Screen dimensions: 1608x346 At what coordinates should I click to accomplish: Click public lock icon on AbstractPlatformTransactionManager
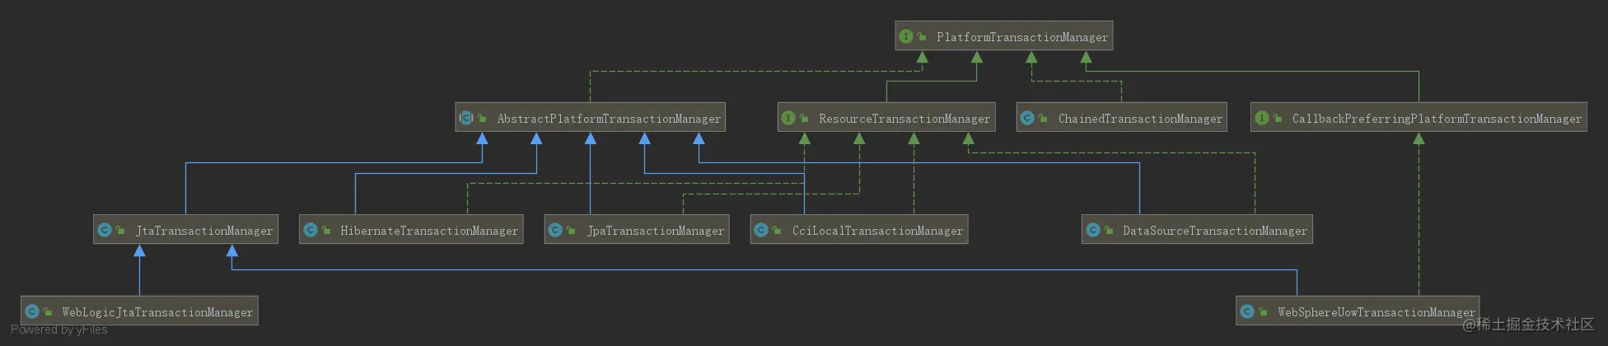[482, 119]
